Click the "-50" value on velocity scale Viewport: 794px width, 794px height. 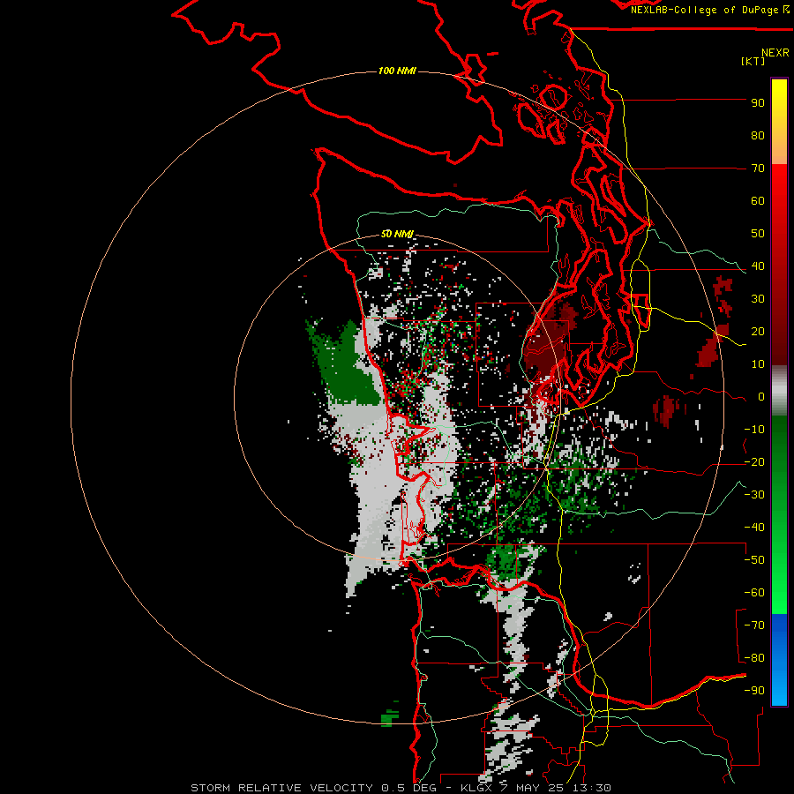tap(754, 560)
